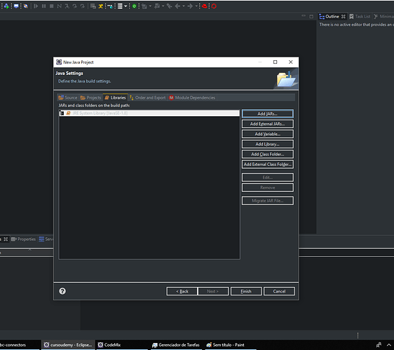Screen dimensions: 394x350
Task: Click the Red Hat icon in toolbar
Action: point(205,6)
